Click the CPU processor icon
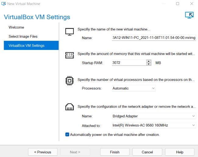The height and width of the screenshot is (157, 198). pyautogui.click(x=69, y=81)
